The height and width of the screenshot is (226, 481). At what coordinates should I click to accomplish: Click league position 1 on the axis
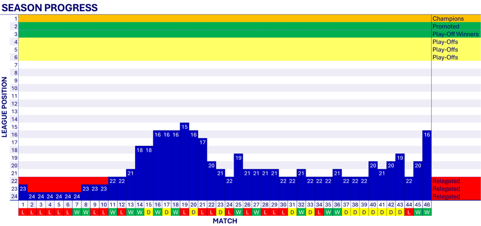click(15, 19)
